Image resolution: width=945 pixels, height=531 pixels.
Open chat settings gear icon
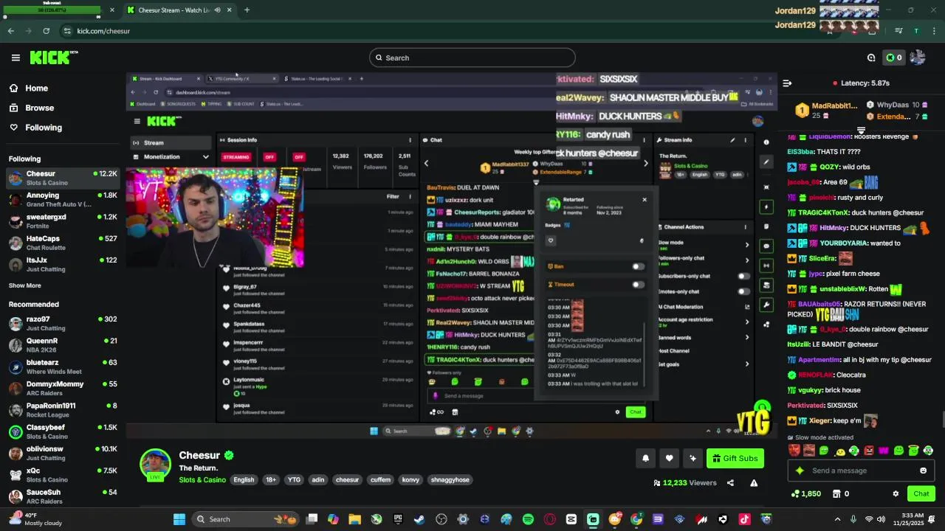[x=896, y=493]
